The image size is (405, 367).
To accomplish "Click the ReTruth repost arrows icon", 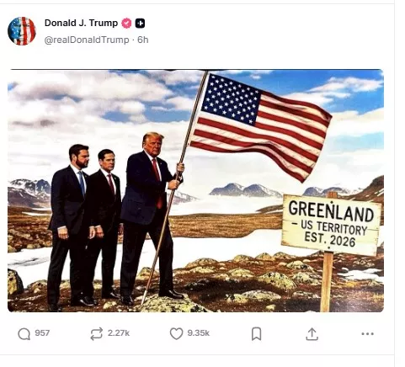I will click(x=96, y=334).
